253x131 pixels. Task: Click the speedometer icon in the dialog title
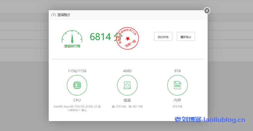(x=54, y=15)
